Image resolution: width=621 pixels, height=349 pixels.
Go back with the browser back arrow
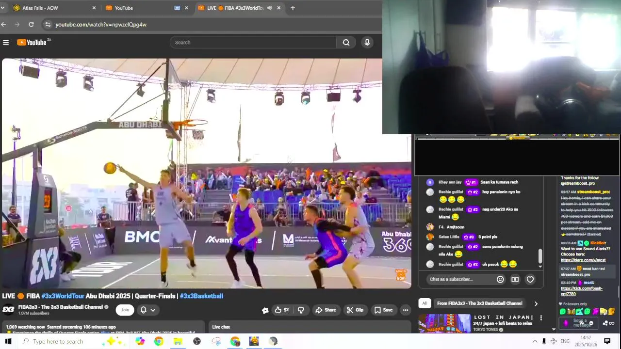pyautogui.click(x=3, y=24)
